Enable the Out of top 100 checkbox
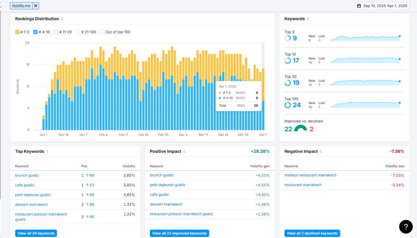The height and width of the screenshot is (238, 417). 102,32
